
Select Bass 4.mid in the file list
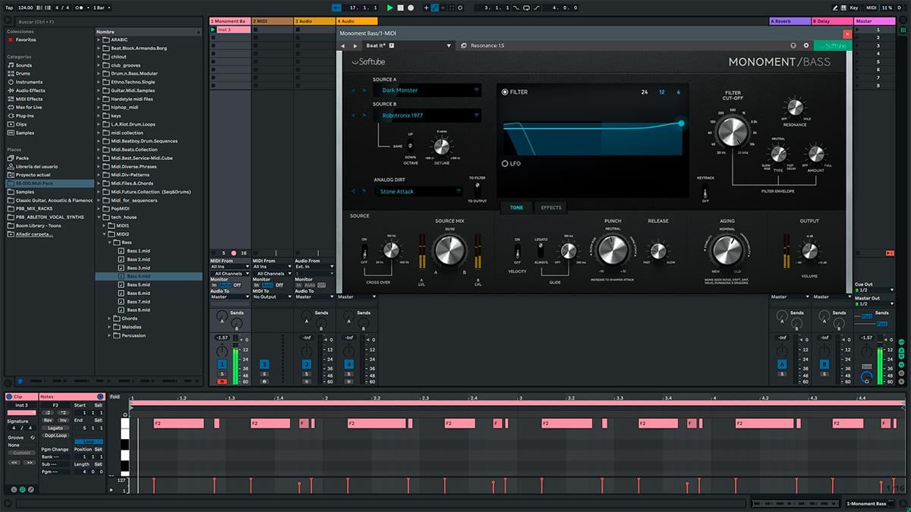(x=149, y=277)
